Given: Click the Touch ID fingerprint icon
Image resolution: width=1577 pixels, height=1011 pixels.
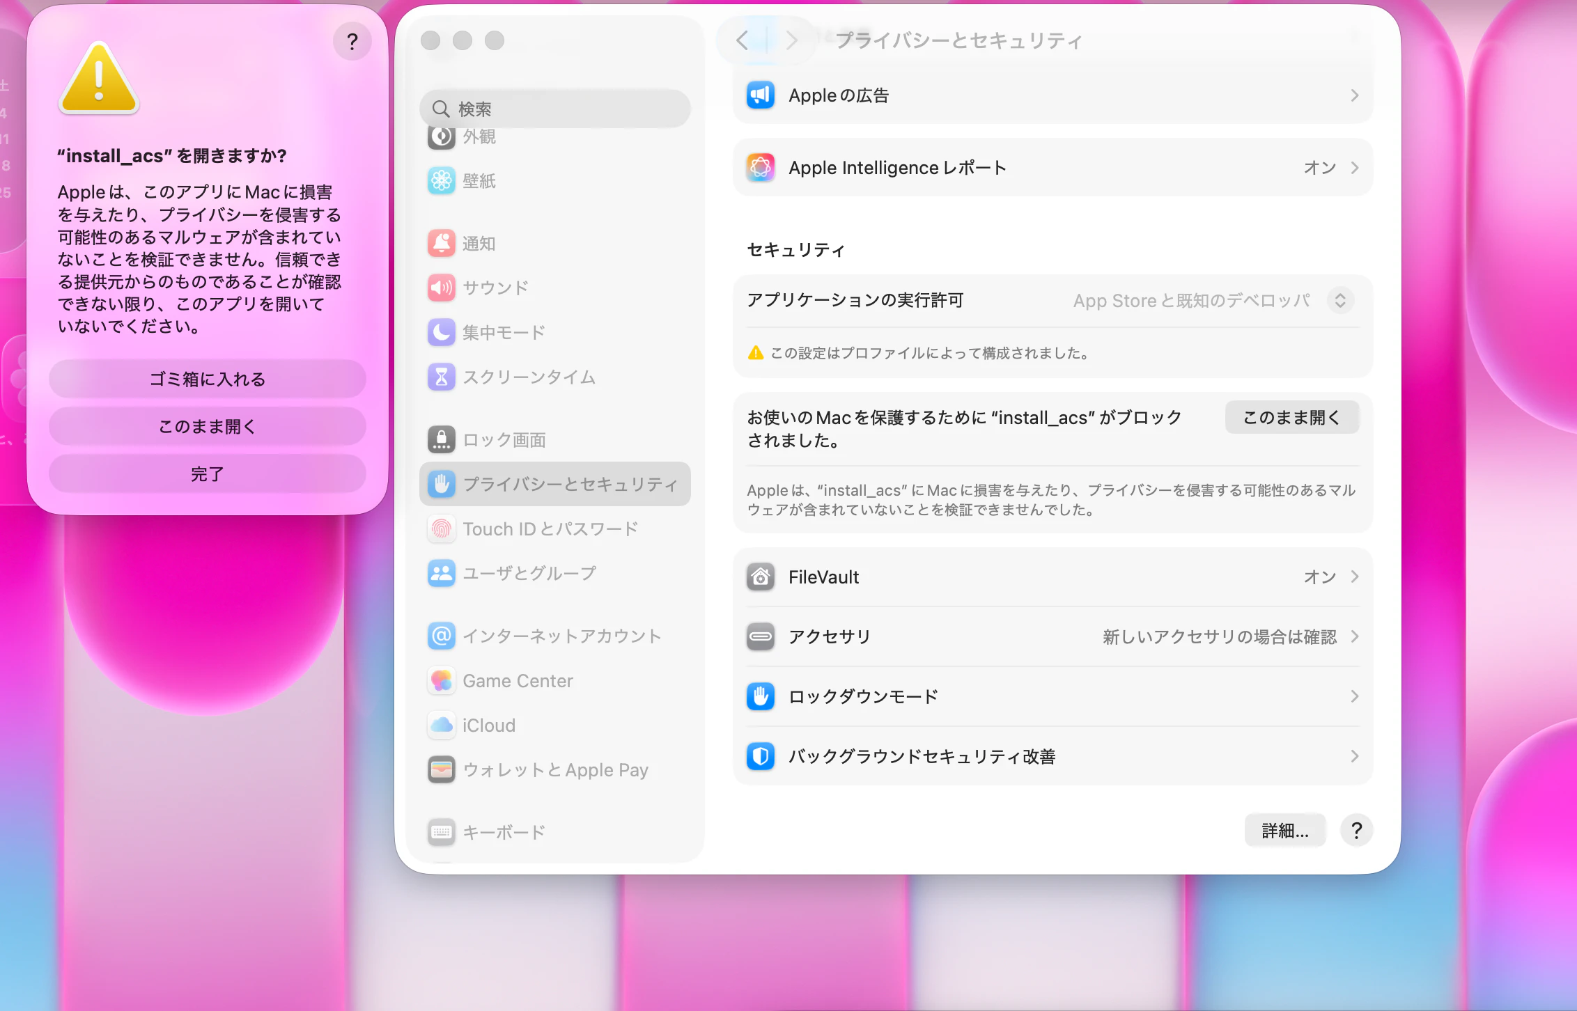Looking at the screenshot, I should tap(441, 528).
